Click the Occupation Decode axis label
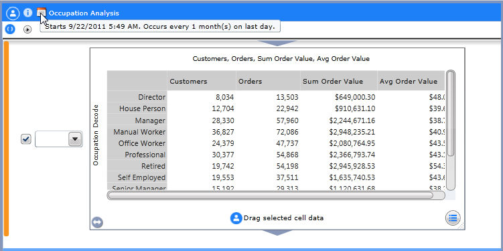Viewport: 503px width, 251px height. pyautogui.click(x=95, y=135)
